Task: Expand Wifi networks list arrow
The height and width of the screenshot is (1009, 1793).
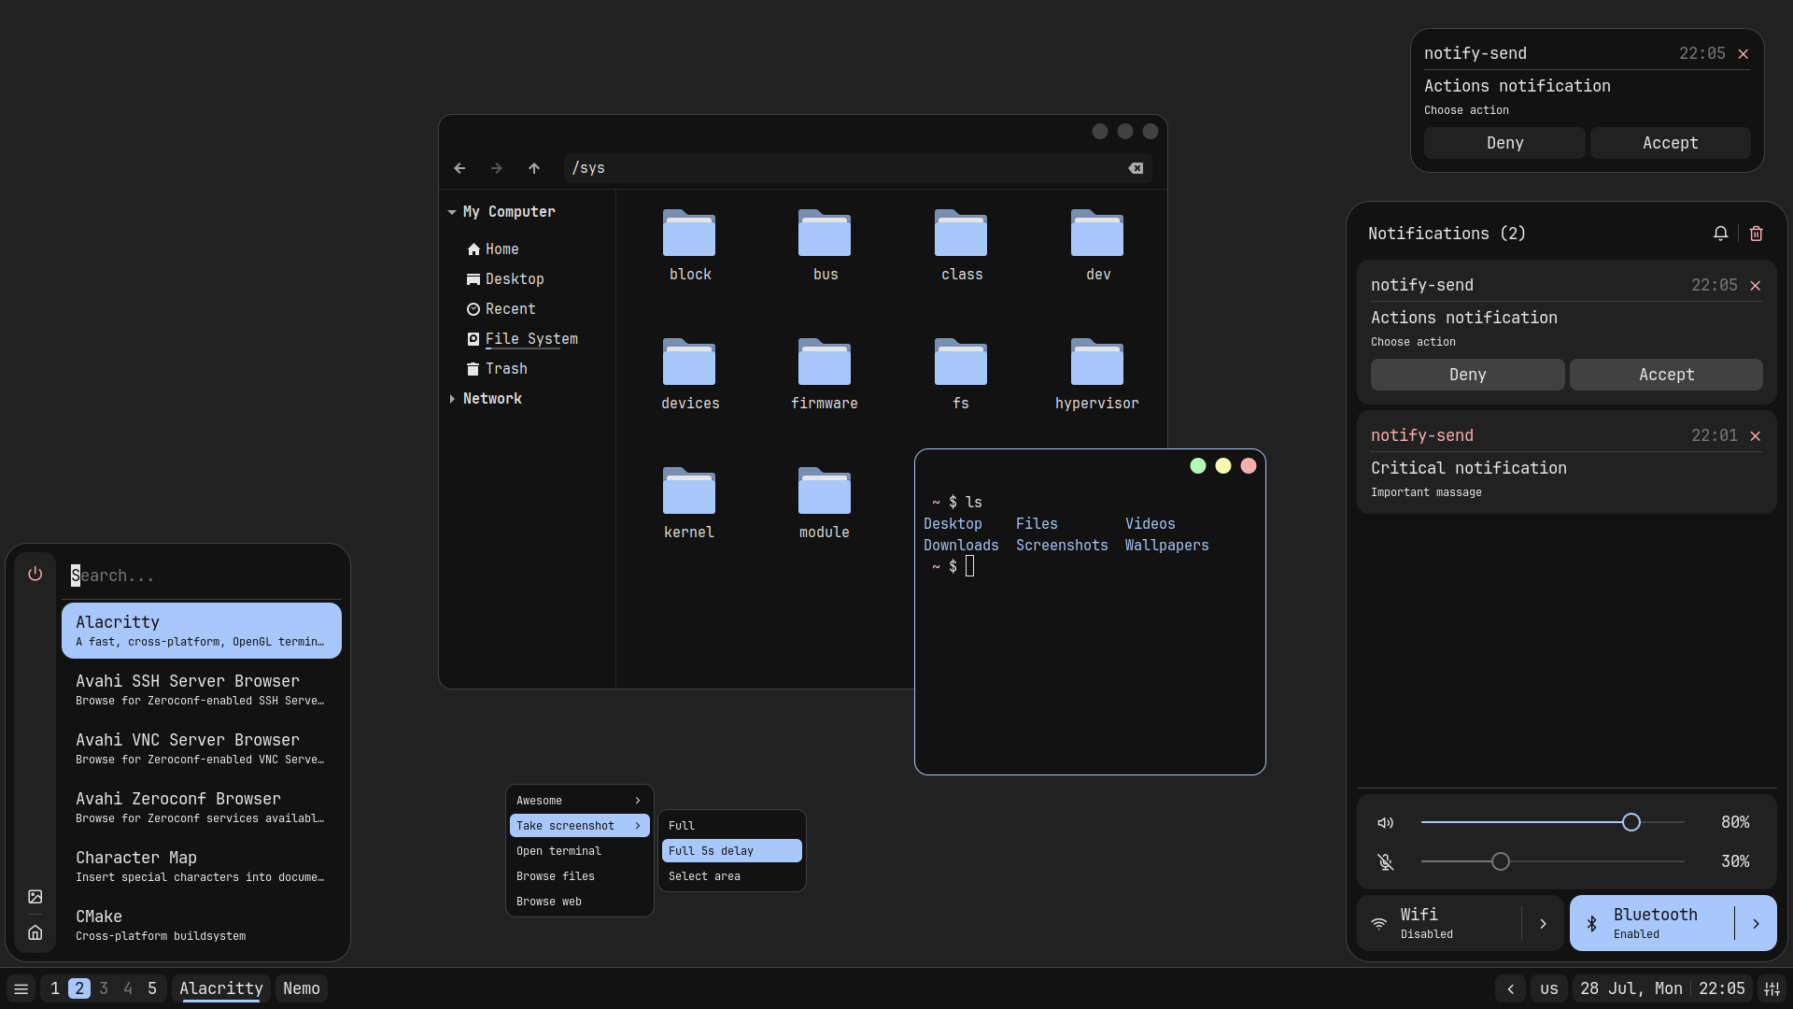Action: (x=1543, y=923)
